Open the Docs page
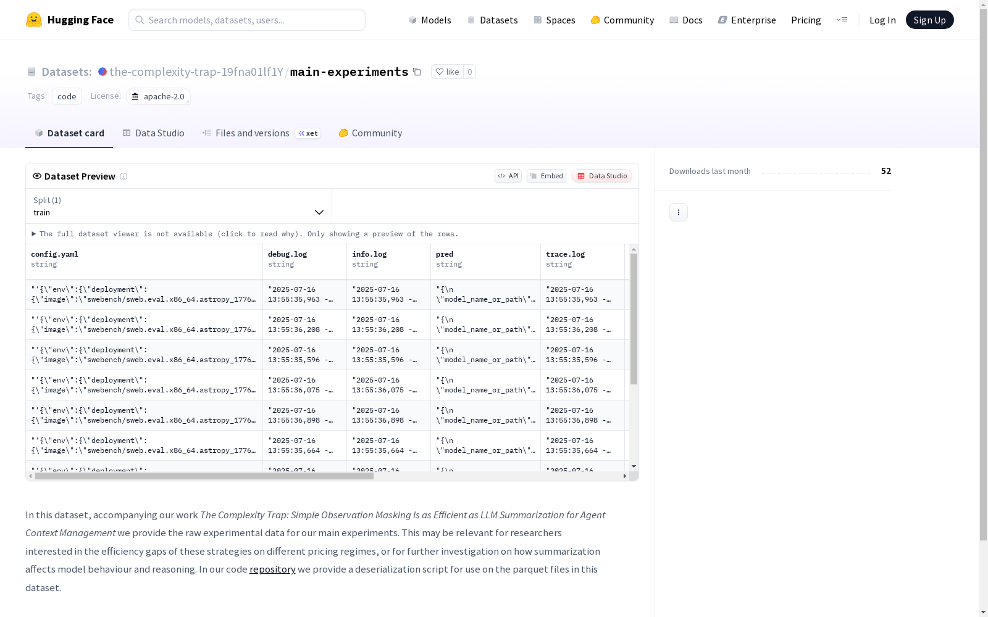The height and width of the screenshot is (617, 988). pyautogui.click(x=686, y=20)
